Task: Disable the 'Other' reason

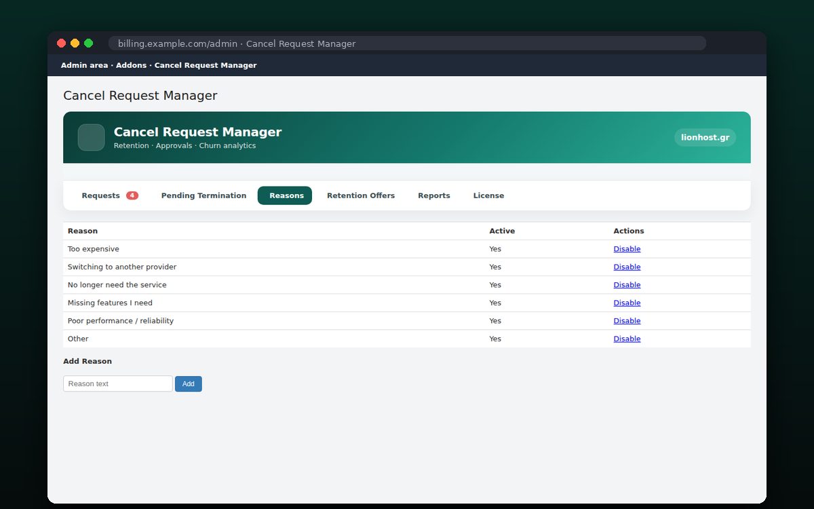Action: [x=627, y=339]
